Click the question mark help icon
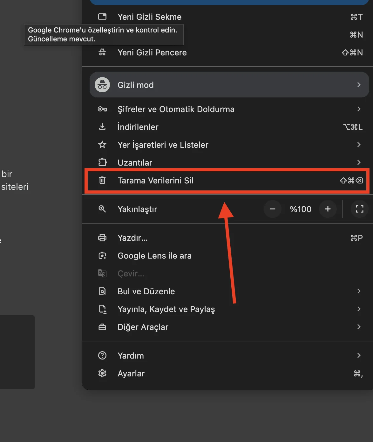This screenshot has width=373, height=442. (102, 355)
